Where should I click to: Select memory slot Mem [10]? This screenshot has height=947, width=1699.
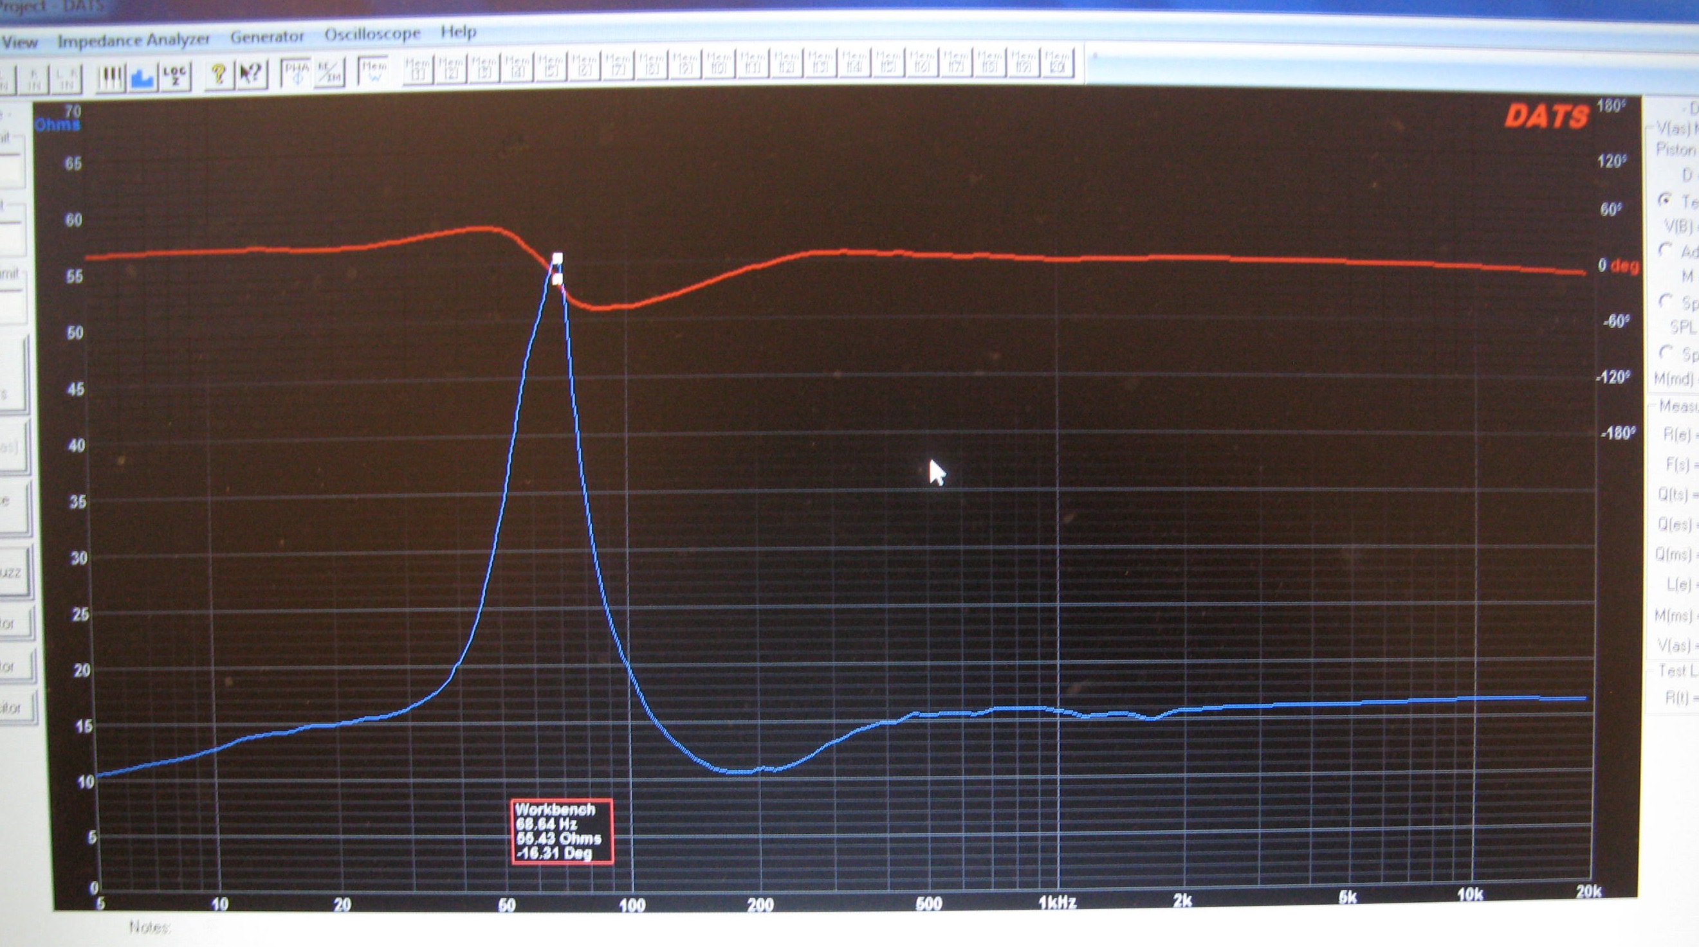(x=720, y=64)
